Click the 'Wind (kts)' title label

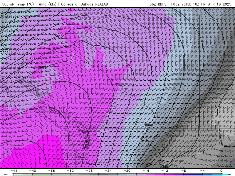pyautogui.click(x=47, y=4)
